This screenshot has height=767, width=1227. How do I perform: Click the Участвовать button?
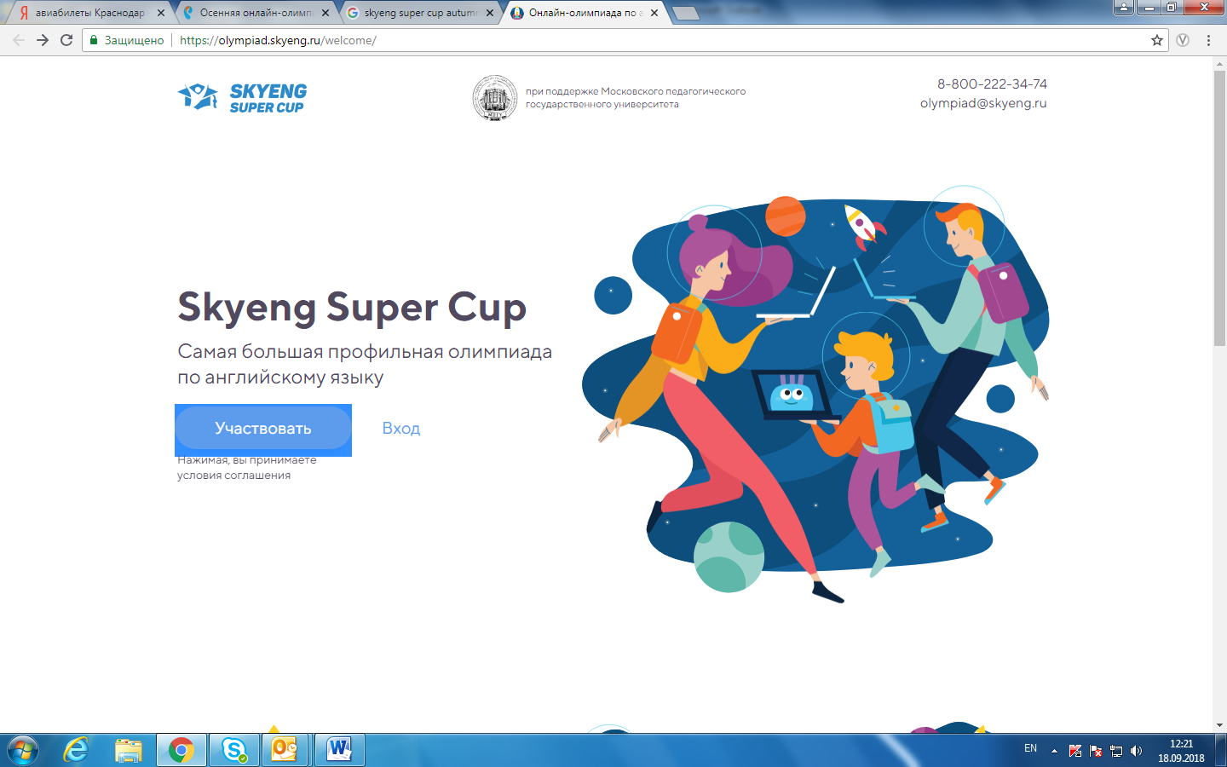pyautogui.click(x=263, y=428)
